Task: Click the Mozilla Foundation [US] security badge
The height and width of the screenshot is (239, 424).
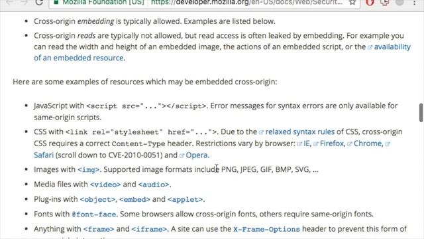Action: (100, 3)
